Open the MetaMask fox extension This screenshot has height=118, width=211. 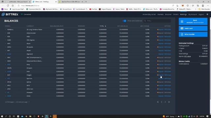tap(183, 6)
